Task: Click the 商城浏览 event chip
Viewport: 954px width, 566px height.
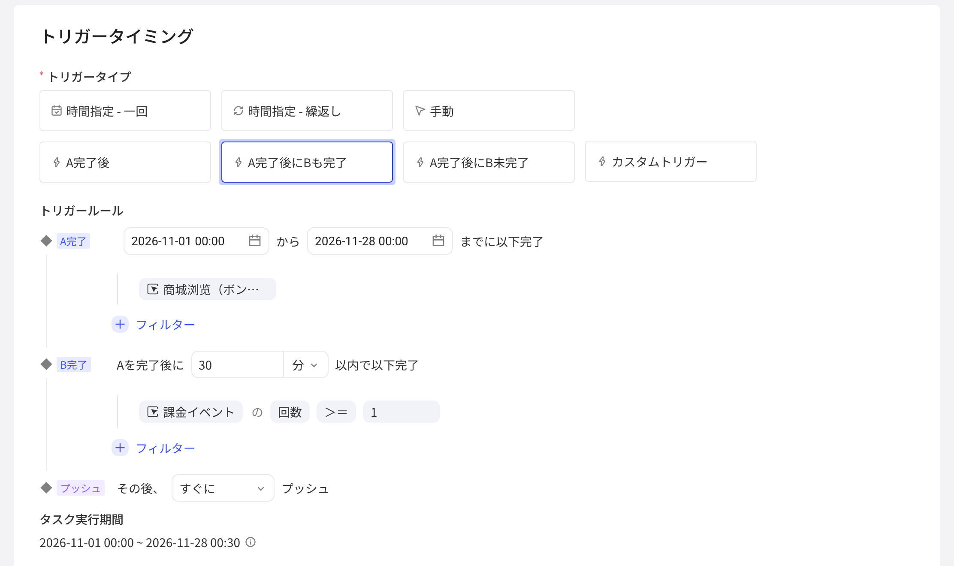Action: pyautogui.click(x=208, y=289)
